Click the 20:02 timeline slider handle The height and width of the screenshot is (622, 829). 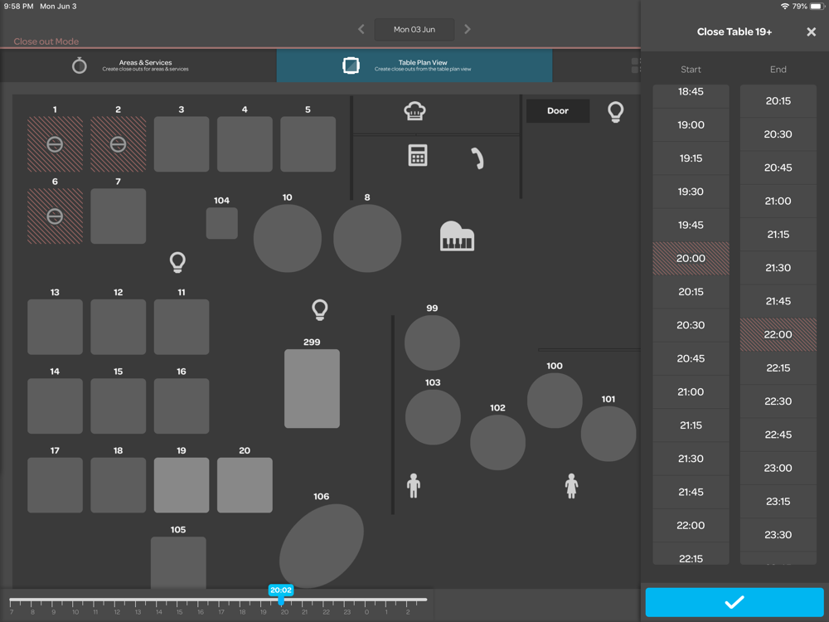281,592
